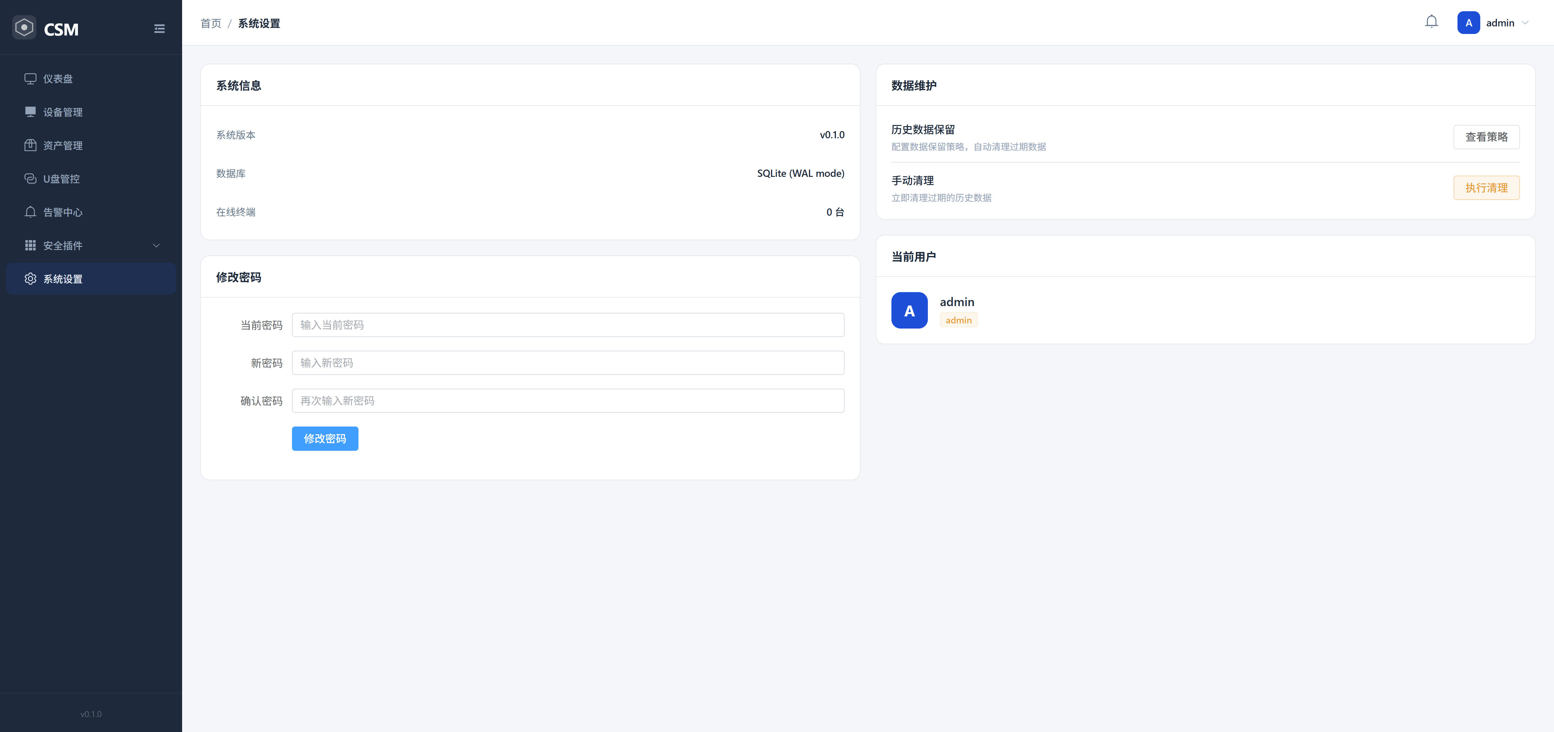Viewport: 1554px width, 732px height.
Task: Click large admin avatar in 当前用户 card
Action: (909, 311)
